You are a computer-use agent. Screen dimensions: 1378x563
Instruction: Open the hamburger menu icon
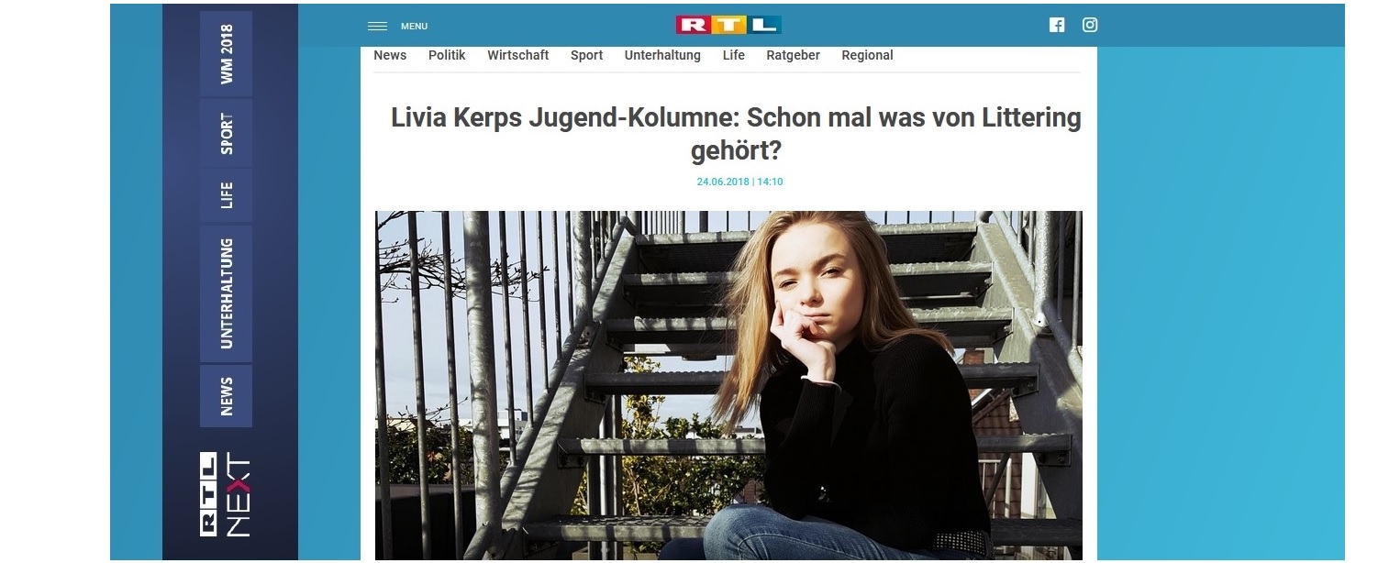click(377, 26)
